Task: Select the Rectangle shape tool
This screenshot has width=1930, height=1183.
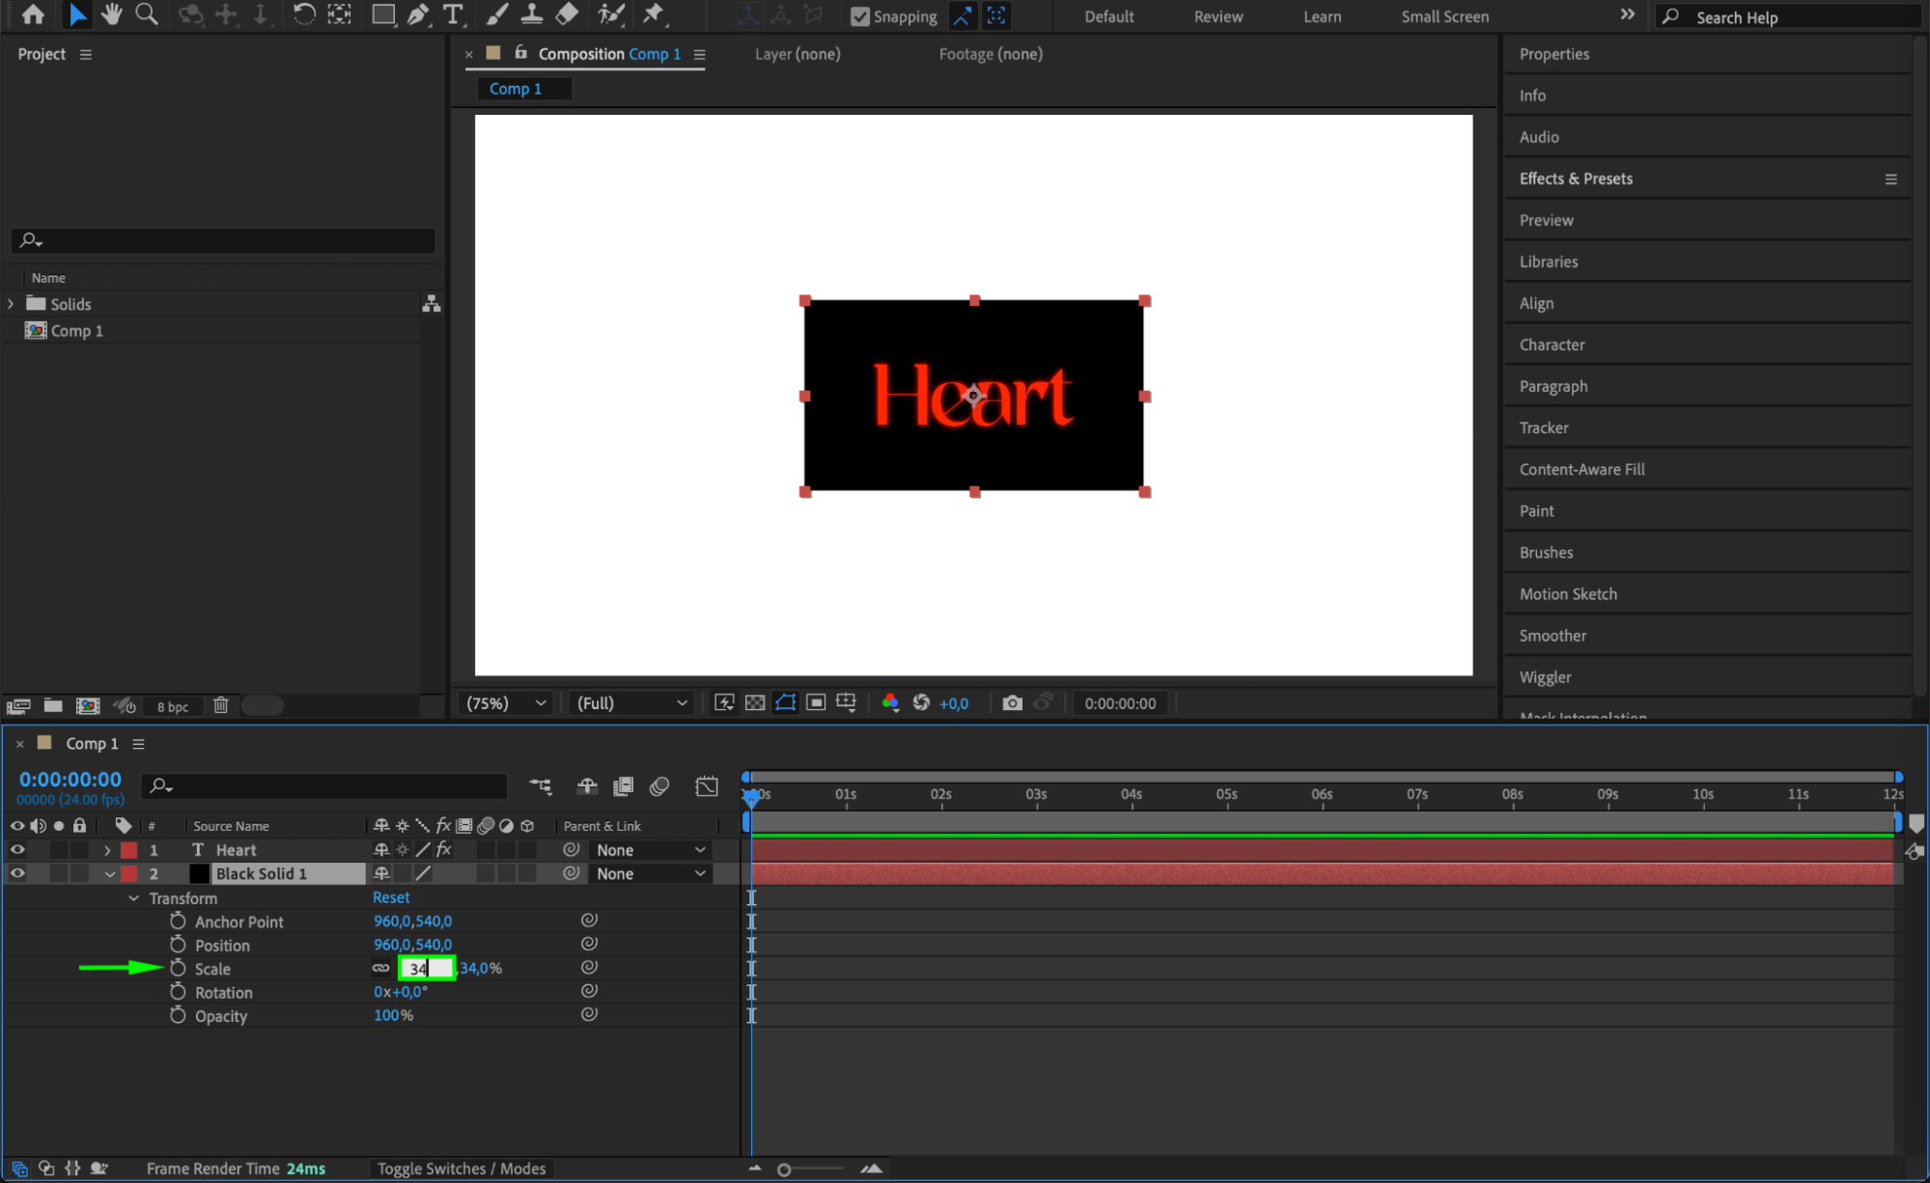Action: point(383,14)
